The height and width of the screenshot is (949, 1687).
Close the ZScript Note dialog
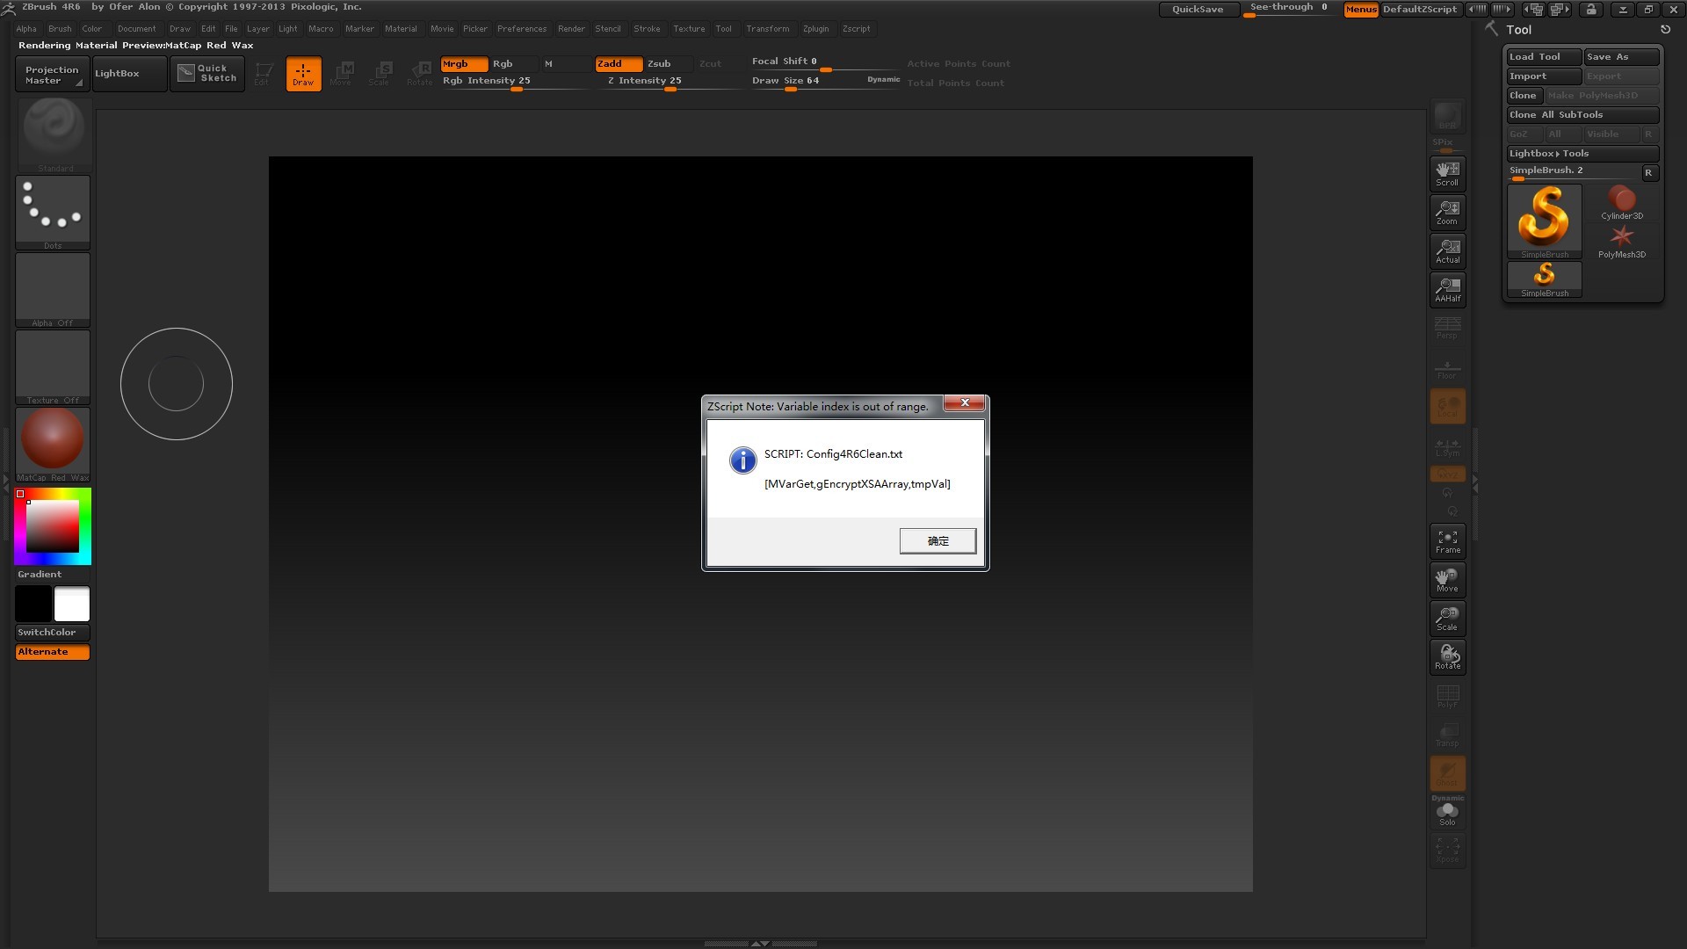pyautogui.click(x=964, y=402)
